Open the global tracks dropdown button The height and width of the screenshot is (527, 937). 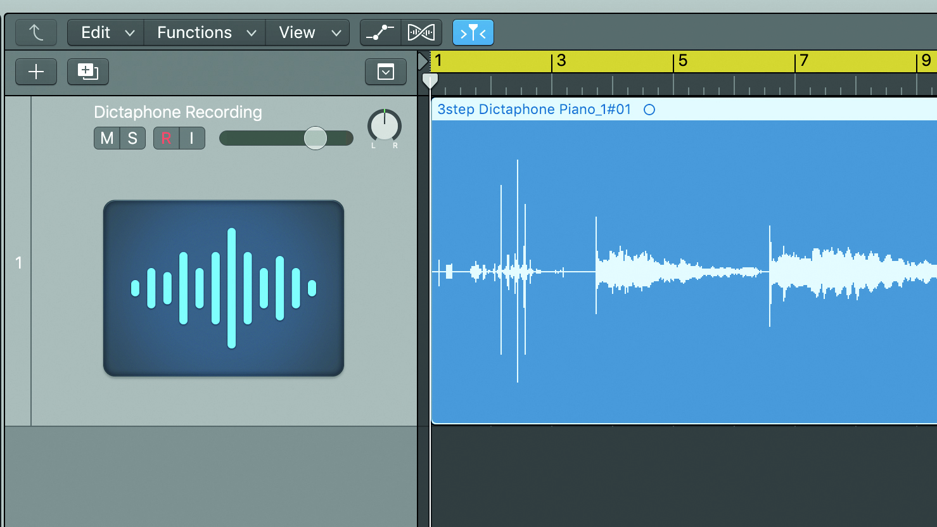(386, 72)
